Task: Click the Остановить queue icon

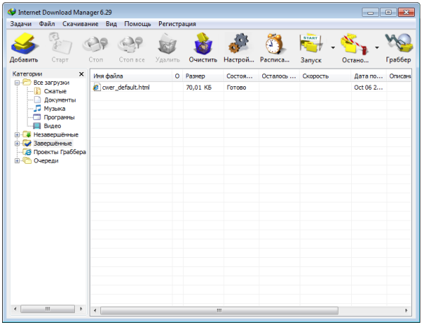Action: coord(355,44)
